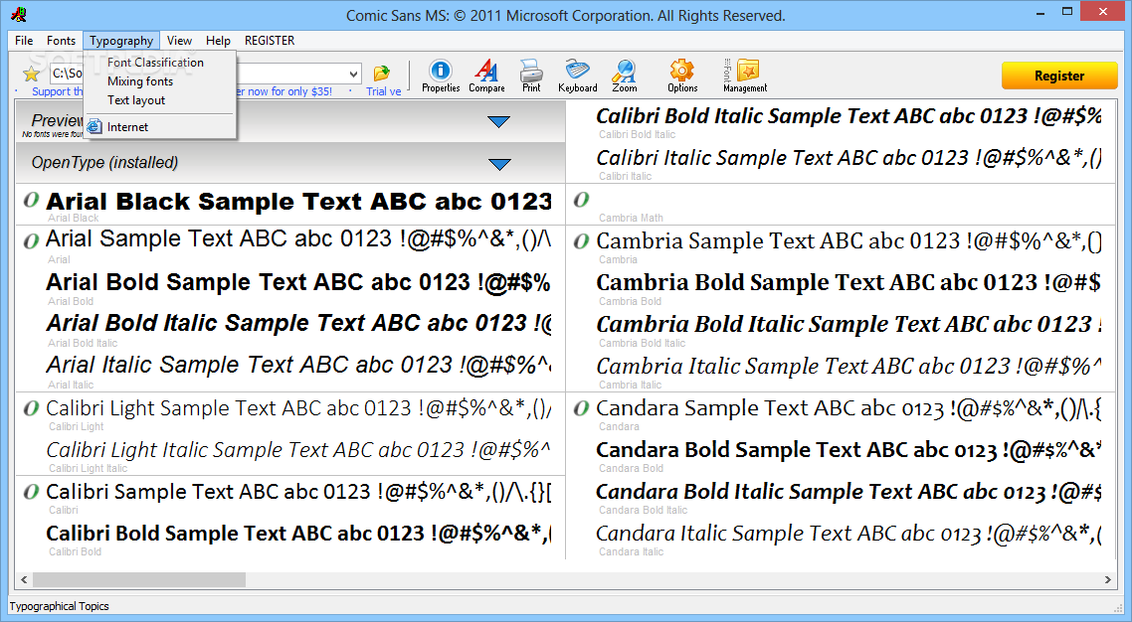
Task: Click the 'Trial ve' link
Action: tap(383, 91)
